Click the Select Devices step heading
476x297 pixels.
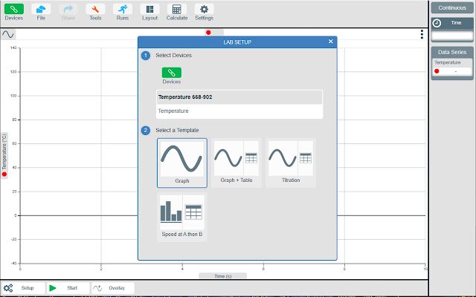click(173, 55)
